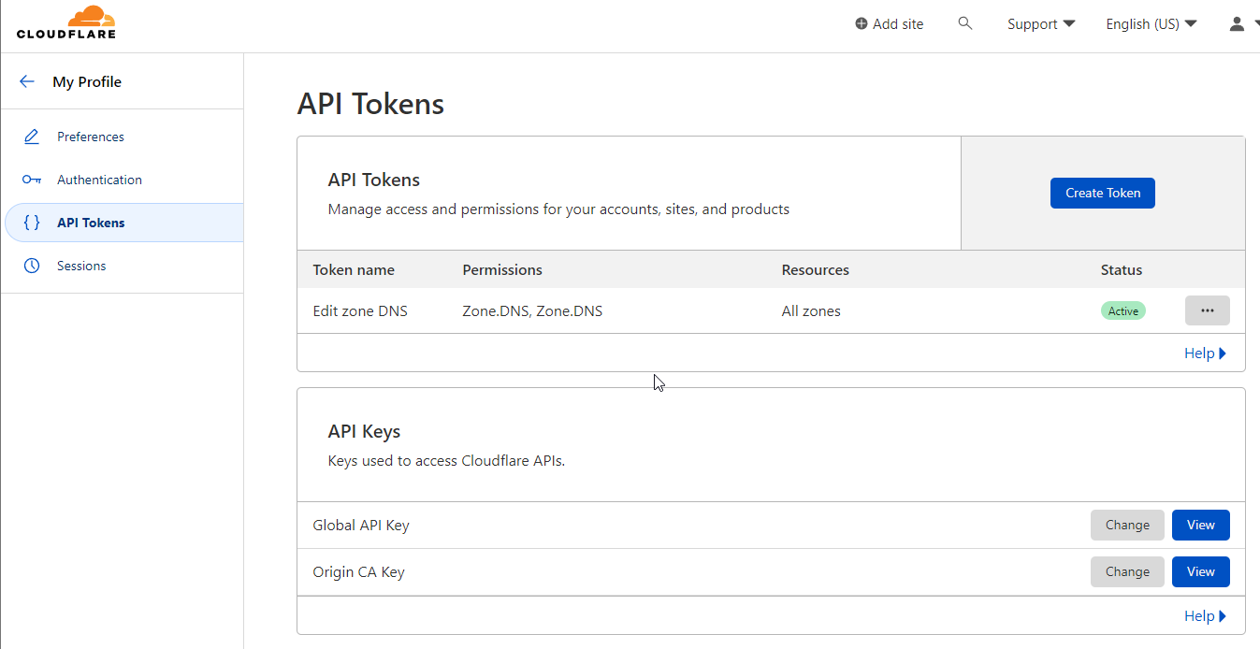Click the Token name column header
Screen dimensions: 1260x649
tap(354, 269)
